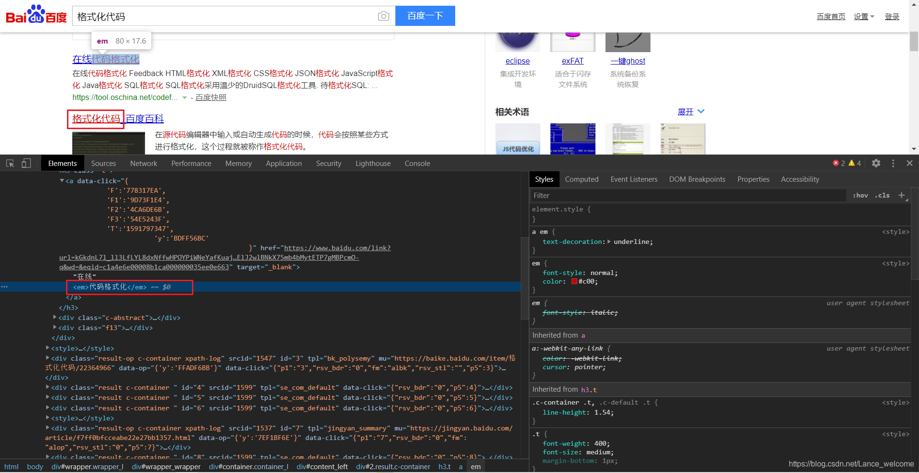Expand the div.c-abstract tree node
This screenshot has width=919, height=473.
[55, 317]
